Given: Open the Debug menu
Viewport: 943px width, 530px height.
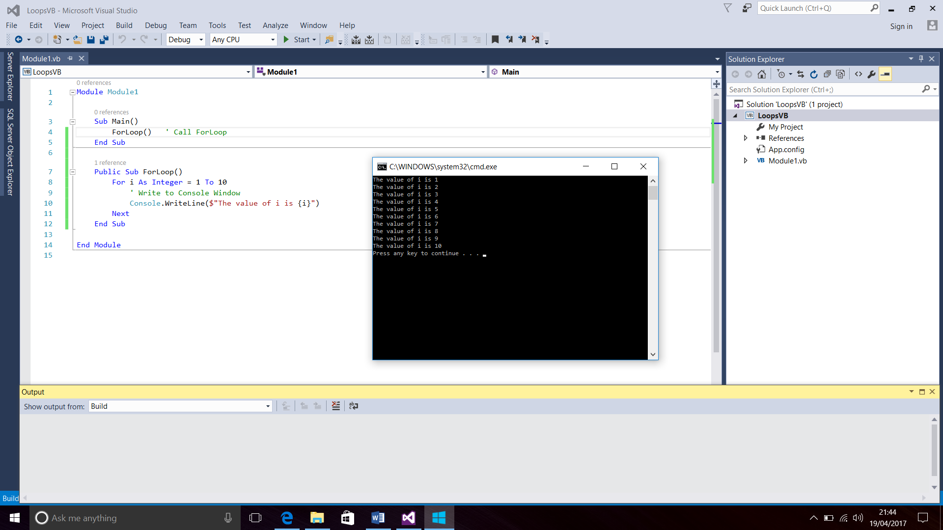Looking at the screenshot, I should pyautogui.click(x=156, y=26).
